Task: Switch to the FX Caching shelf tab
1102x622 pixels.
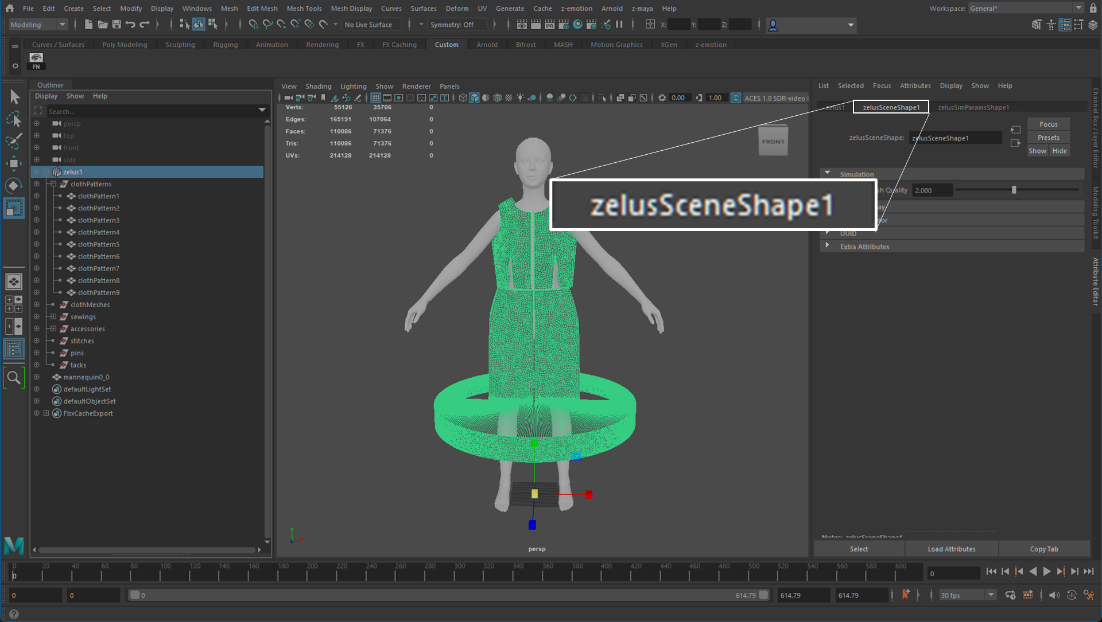Action: tap(399, 45)
